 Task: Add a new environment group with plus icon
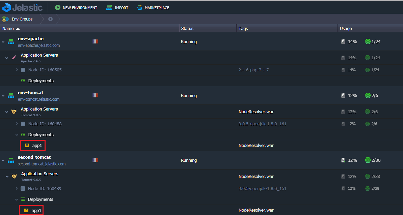click(50, 19)
